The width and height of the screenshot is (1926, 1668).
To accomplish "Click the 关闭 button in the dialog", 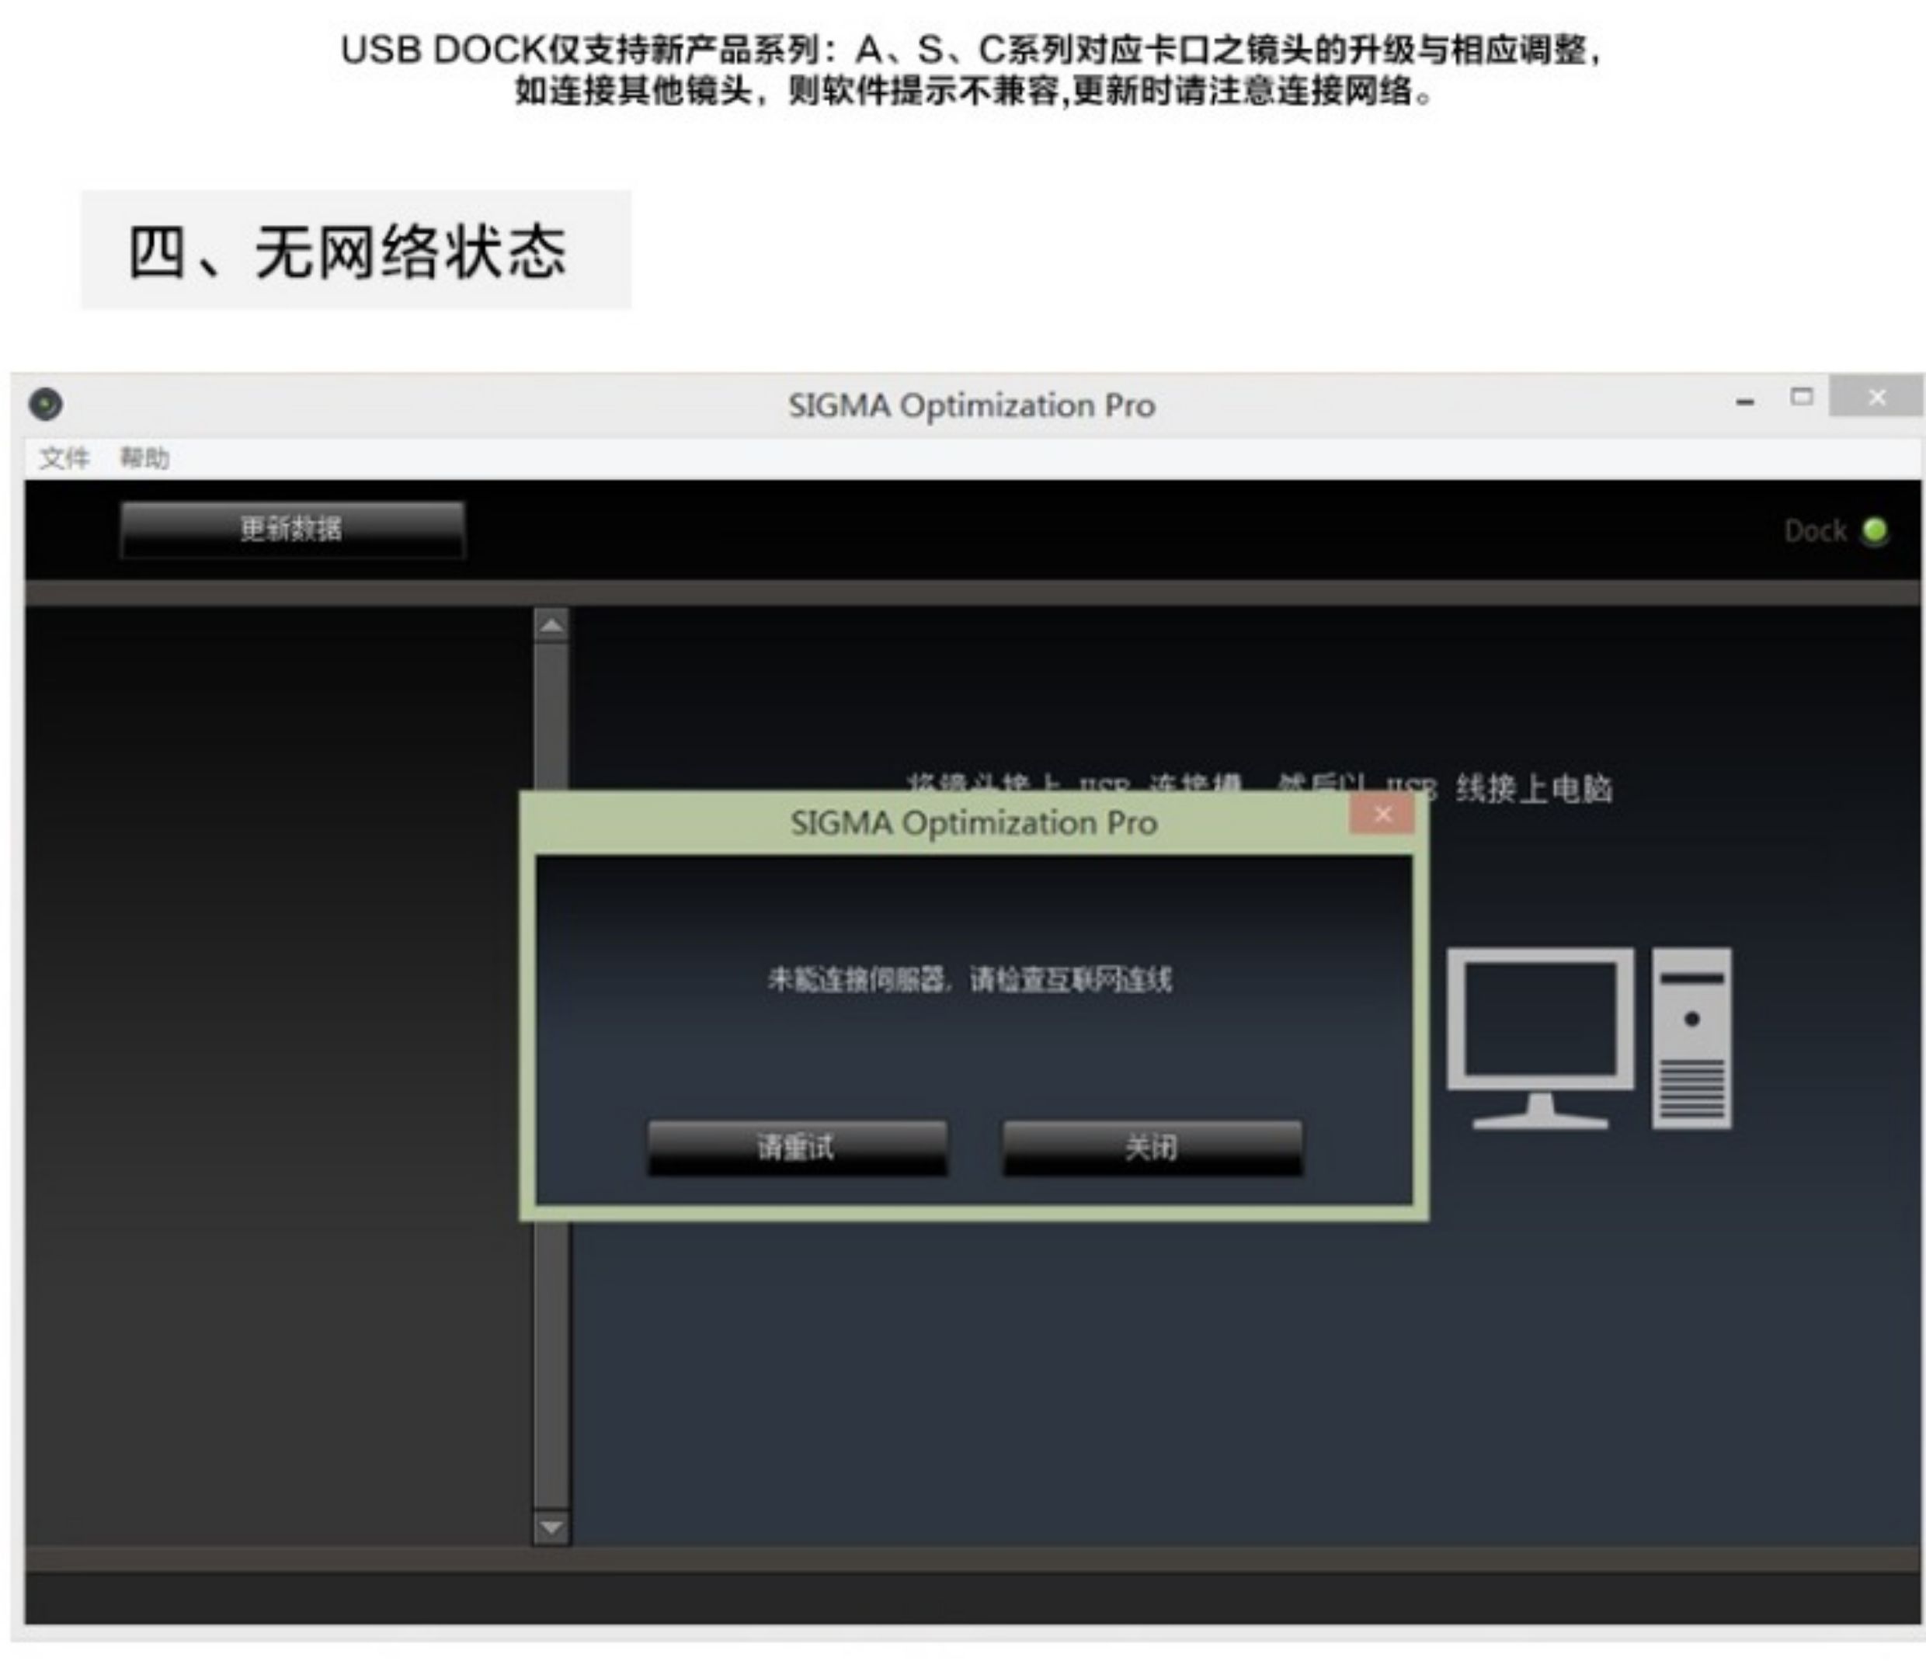I will point(1152,1148).
